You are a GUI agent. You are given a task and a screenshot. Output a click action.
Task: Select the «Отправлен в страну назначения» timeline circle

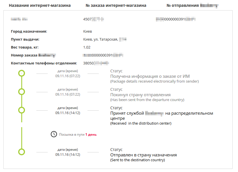[22, 152]
